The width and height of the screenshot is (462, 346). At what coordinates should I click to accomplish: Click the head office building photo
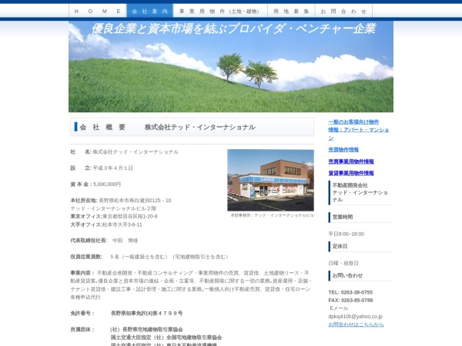[270, 179]
